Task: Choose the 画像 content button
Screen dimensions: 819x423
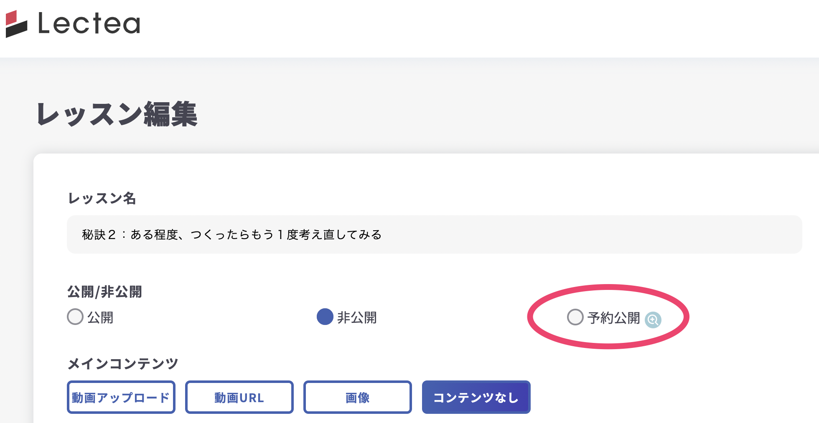Action: [357, 397]
